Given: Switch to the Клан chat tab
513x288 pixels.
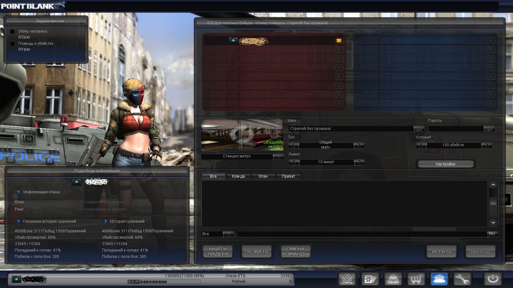Looking at the screenshot, I should click(263, 176).
